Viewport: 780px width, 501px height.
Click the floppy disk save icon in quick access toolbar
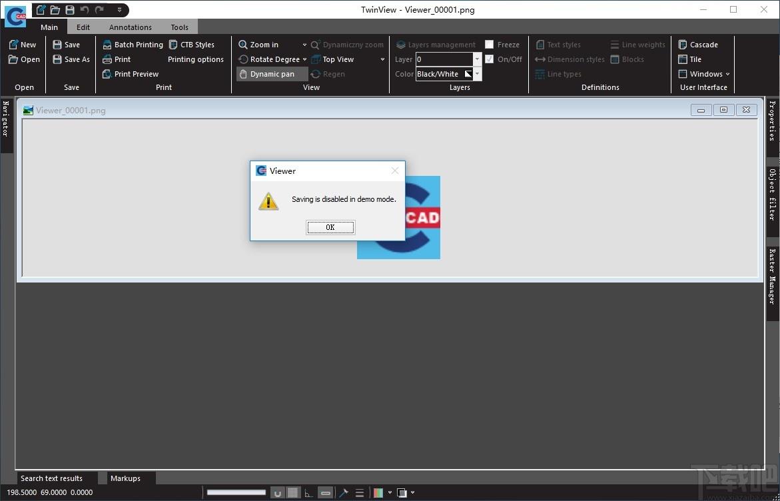[x=70, y=9]
